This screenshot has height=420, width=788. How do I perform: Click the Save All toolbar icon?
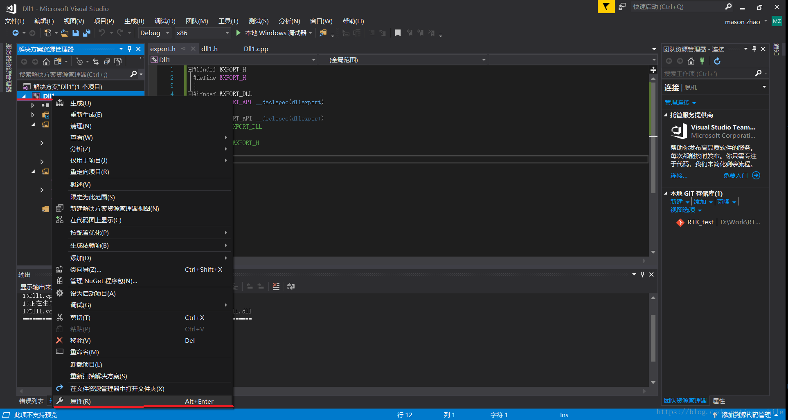[87, 33]
